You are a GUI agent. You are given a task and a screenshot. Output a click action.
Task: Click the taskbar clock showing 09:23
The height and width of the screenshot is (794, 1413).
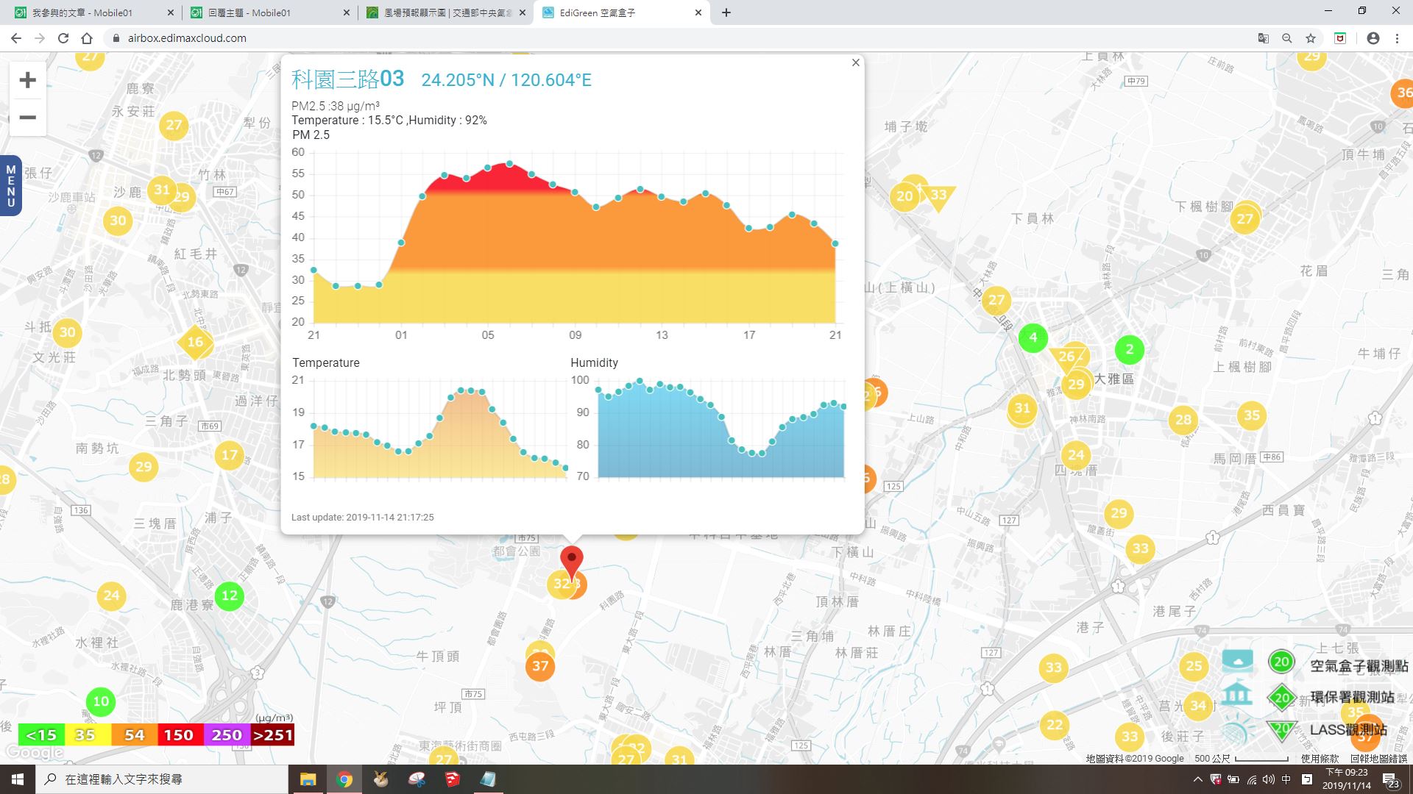[x=1347, y=779]
